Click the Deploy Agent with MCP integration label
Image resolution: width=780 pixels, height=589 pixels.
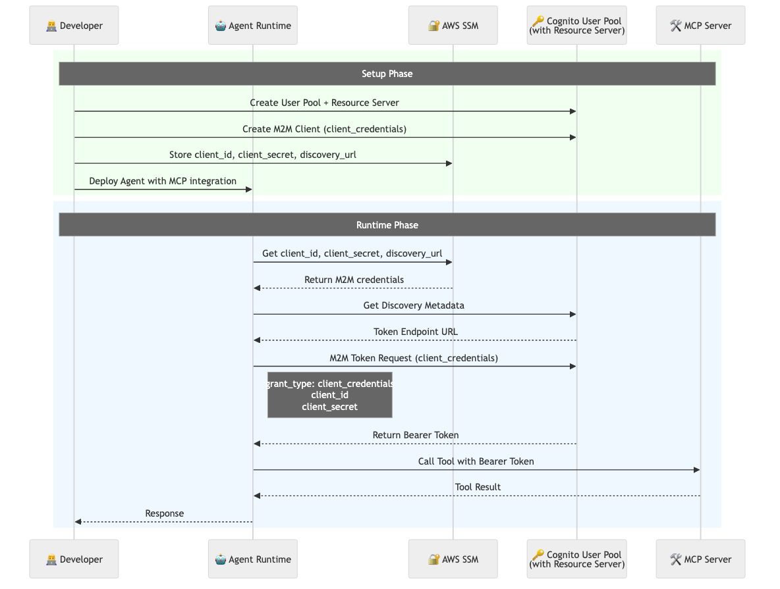162,181
